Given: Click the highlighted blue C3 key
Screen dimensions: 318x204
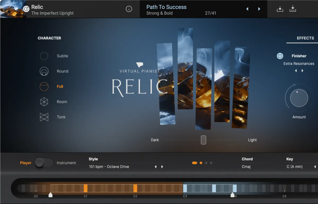Looking at the screenshot, I should [x=185, y=188].
